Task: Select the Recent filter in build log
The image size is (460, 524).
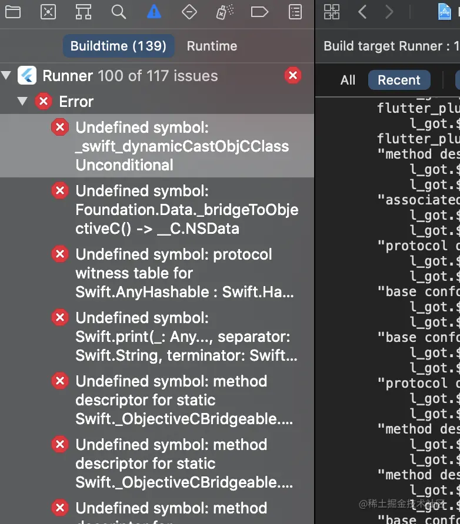Action: click(x=399, y=80)
